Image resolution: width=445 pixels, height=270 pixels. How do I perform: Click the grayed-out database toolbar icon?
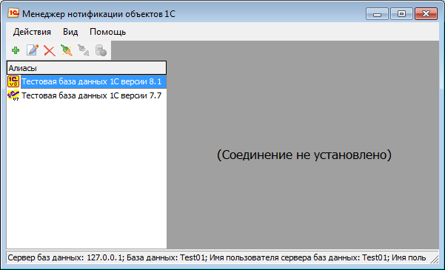click(101, 50)
